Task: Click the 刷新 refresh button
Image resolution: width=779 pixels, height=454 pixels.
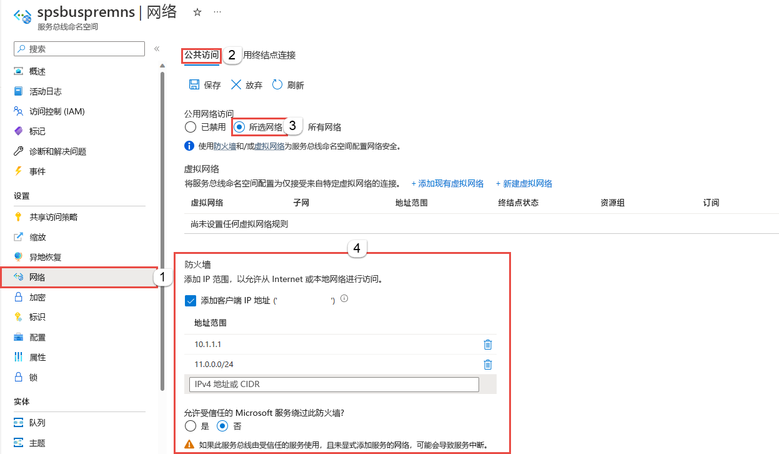Action: [x=288, y=85]
